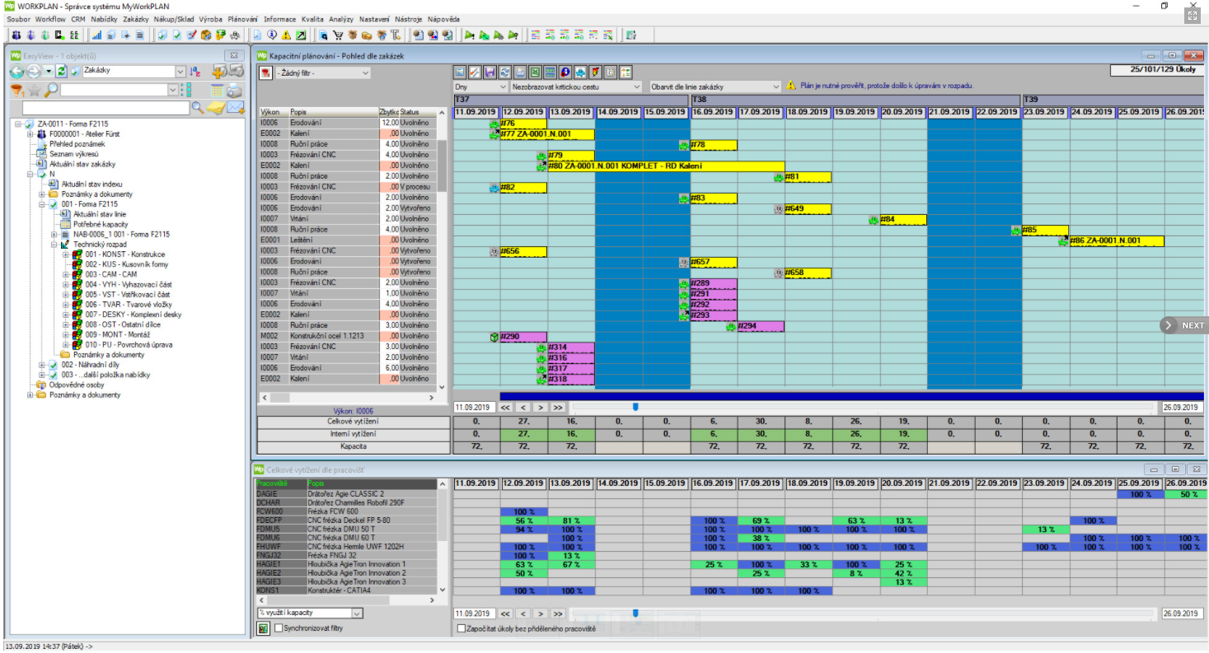Click the envelope mail icon in EasyView

(x=236, y=107)
